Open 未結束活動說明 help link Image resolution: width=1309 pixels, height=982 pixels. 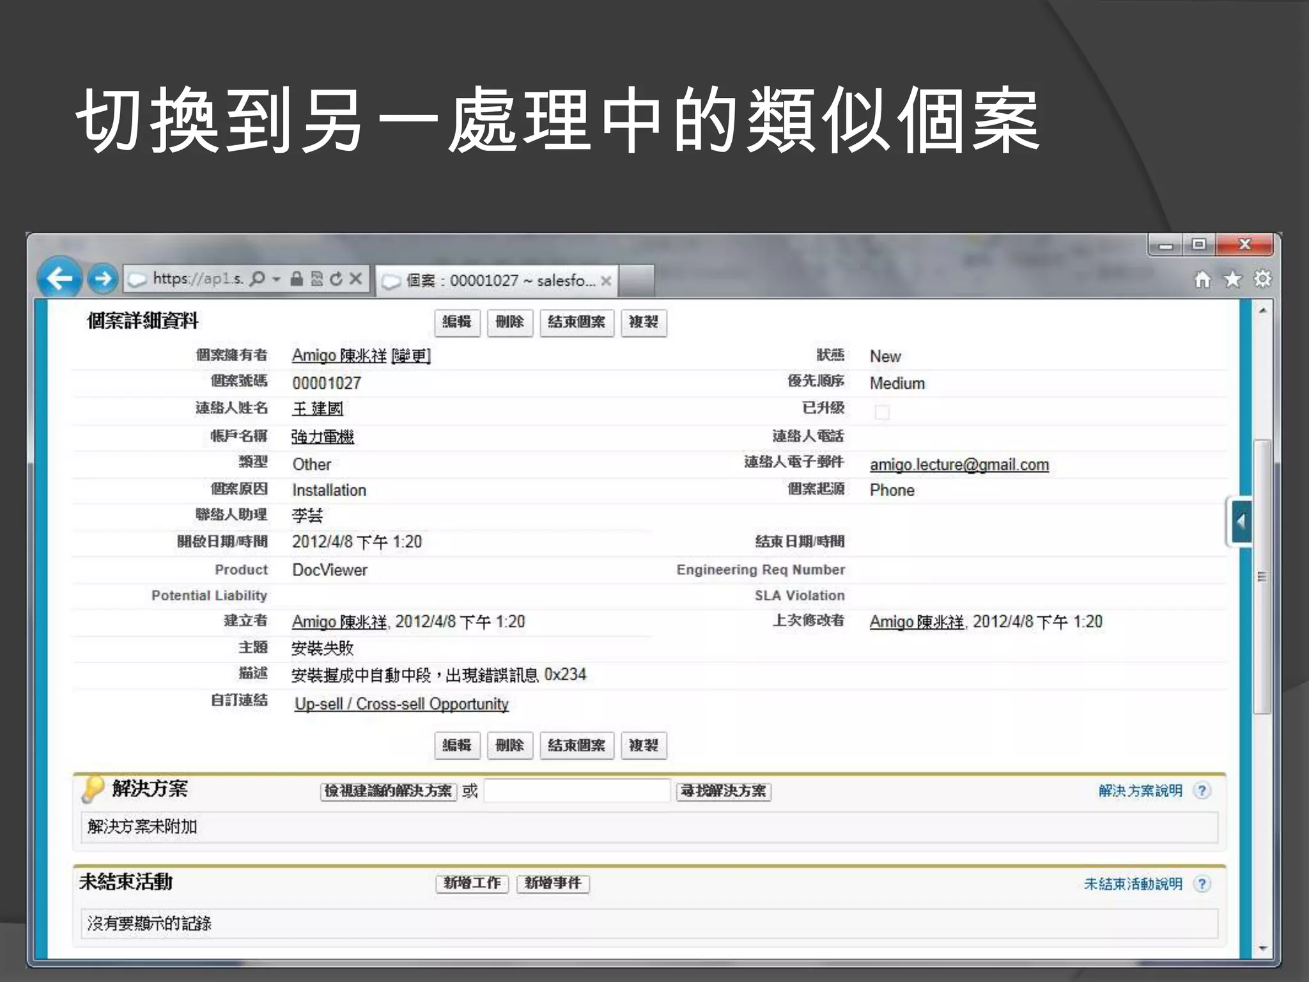click(1133, 884)
